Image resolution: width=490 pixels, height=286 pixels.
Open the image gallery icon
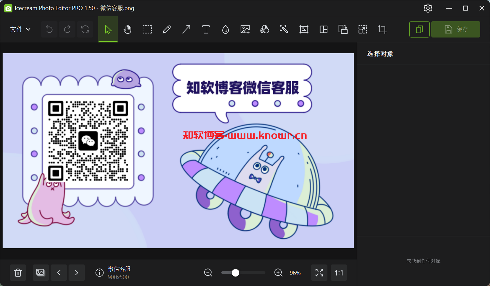pos(41,273)
